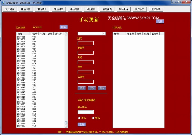Open the 雷达报警 section
This screenshot has width=192, height=135.
coord(26,9)
